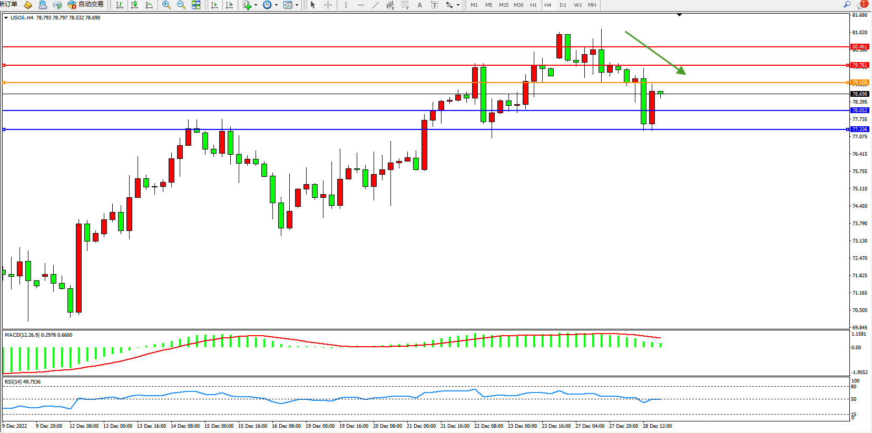Pick the horizontal line drawing tool
Screen dimensions: 872x433
[360, 5]
